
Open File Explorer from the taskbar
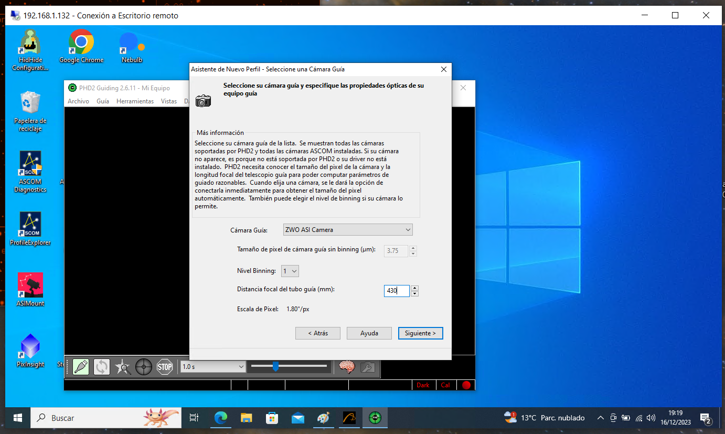[x=247, y=418]
